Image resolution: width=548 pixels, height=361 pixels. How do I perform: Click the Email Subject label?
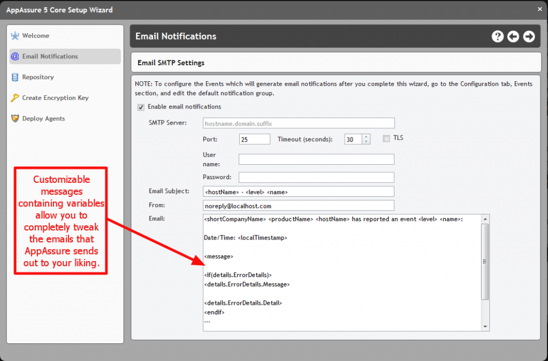(169, 191)
